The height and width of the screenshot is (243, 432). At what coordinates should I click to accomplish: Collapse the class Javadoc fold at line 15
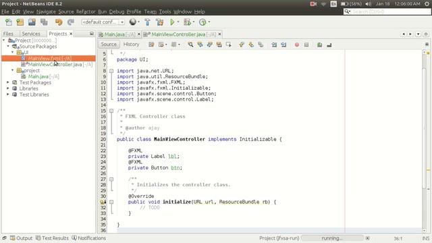pos(111,111)
